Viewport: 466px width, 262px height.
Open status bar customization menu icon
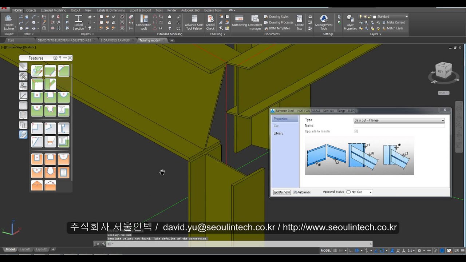463,250
